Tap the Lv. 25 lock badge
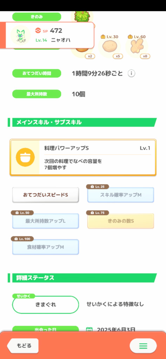The image size is (166, 359). [98, 187]
